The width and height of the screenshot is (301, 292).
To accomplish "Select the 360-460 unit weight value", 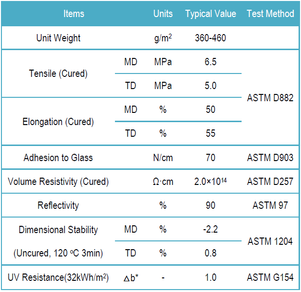I will coord(210,38).
